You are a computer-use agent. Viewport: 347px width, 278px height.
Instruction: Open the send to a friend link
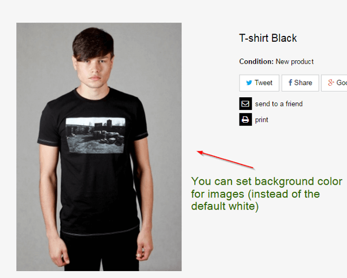[x=279, y=104]
